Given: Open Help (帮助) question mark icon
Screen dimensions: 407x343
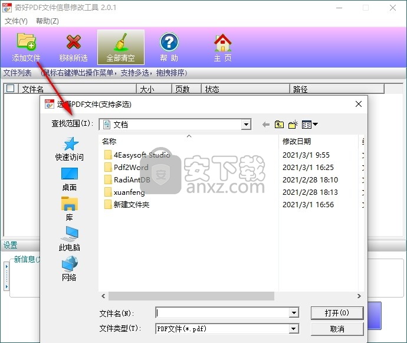Looking at the screenshot, I should [169, 42].
